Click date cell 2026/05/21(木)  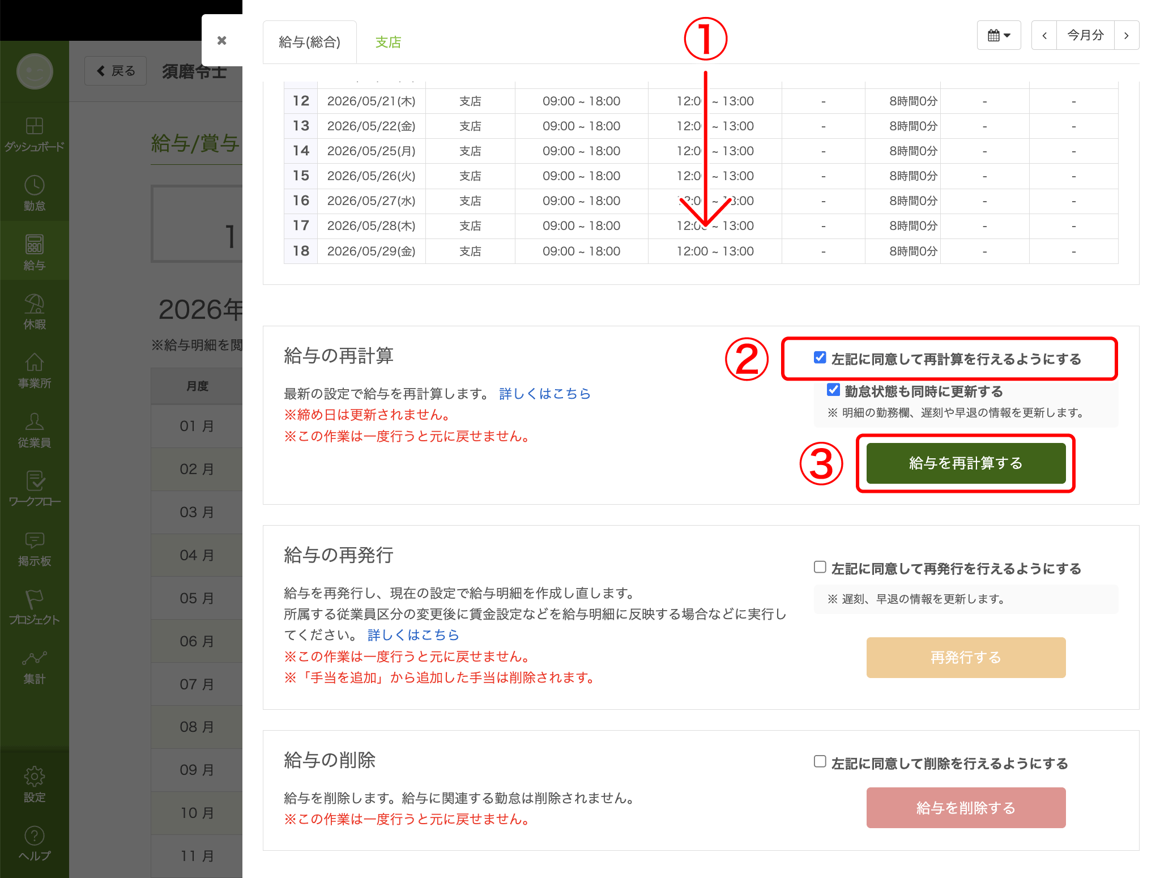[372, 101]
